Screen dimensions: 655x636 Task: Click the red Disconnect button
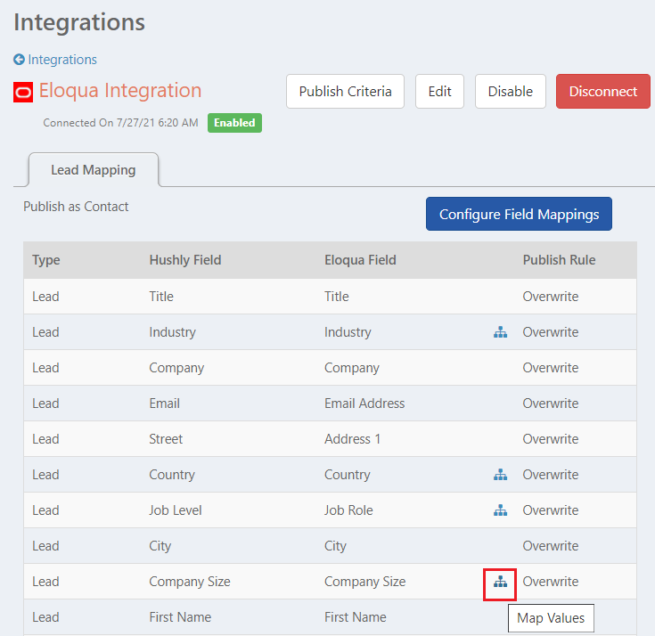pos(602,92)
